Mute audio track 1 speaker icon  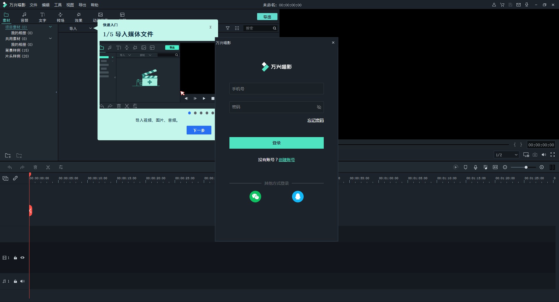tap(22, 281)
